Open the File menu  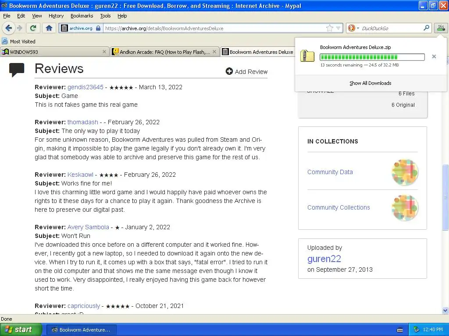(7, 16)
